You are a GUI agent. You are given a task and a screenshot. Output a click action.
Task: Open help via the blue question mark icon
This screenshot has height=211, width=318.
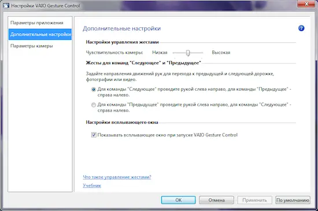[x=301, y=28]
